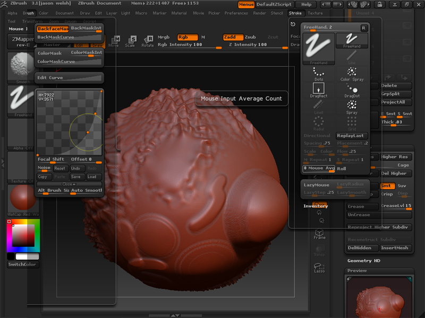Open the Stroke menu
This screenshot has width=425, height=318.
pos(295,13)
